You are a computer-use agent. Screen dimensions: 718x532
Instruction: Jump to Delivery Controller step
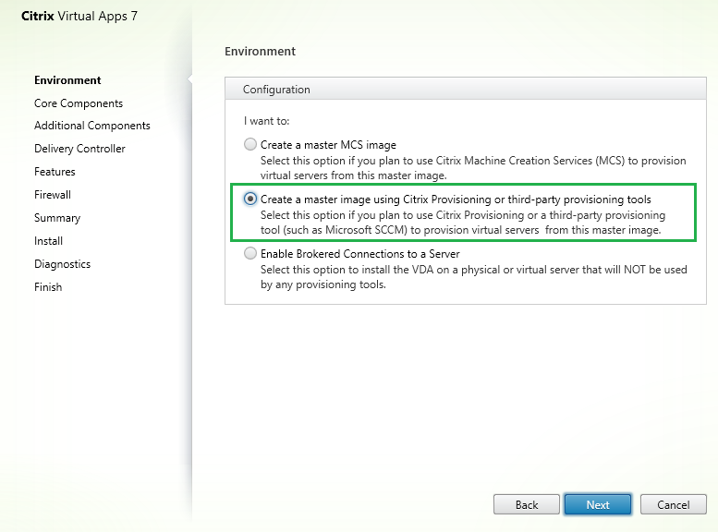pyautogui.click(x=79, y=149)
